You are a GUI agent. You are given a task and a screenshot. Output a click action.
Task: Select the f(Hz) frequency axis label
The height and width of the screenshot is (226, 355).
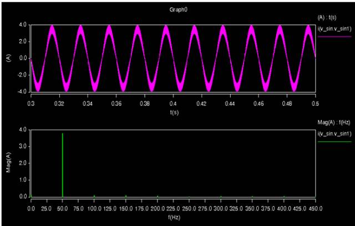[x=173, y=217]
